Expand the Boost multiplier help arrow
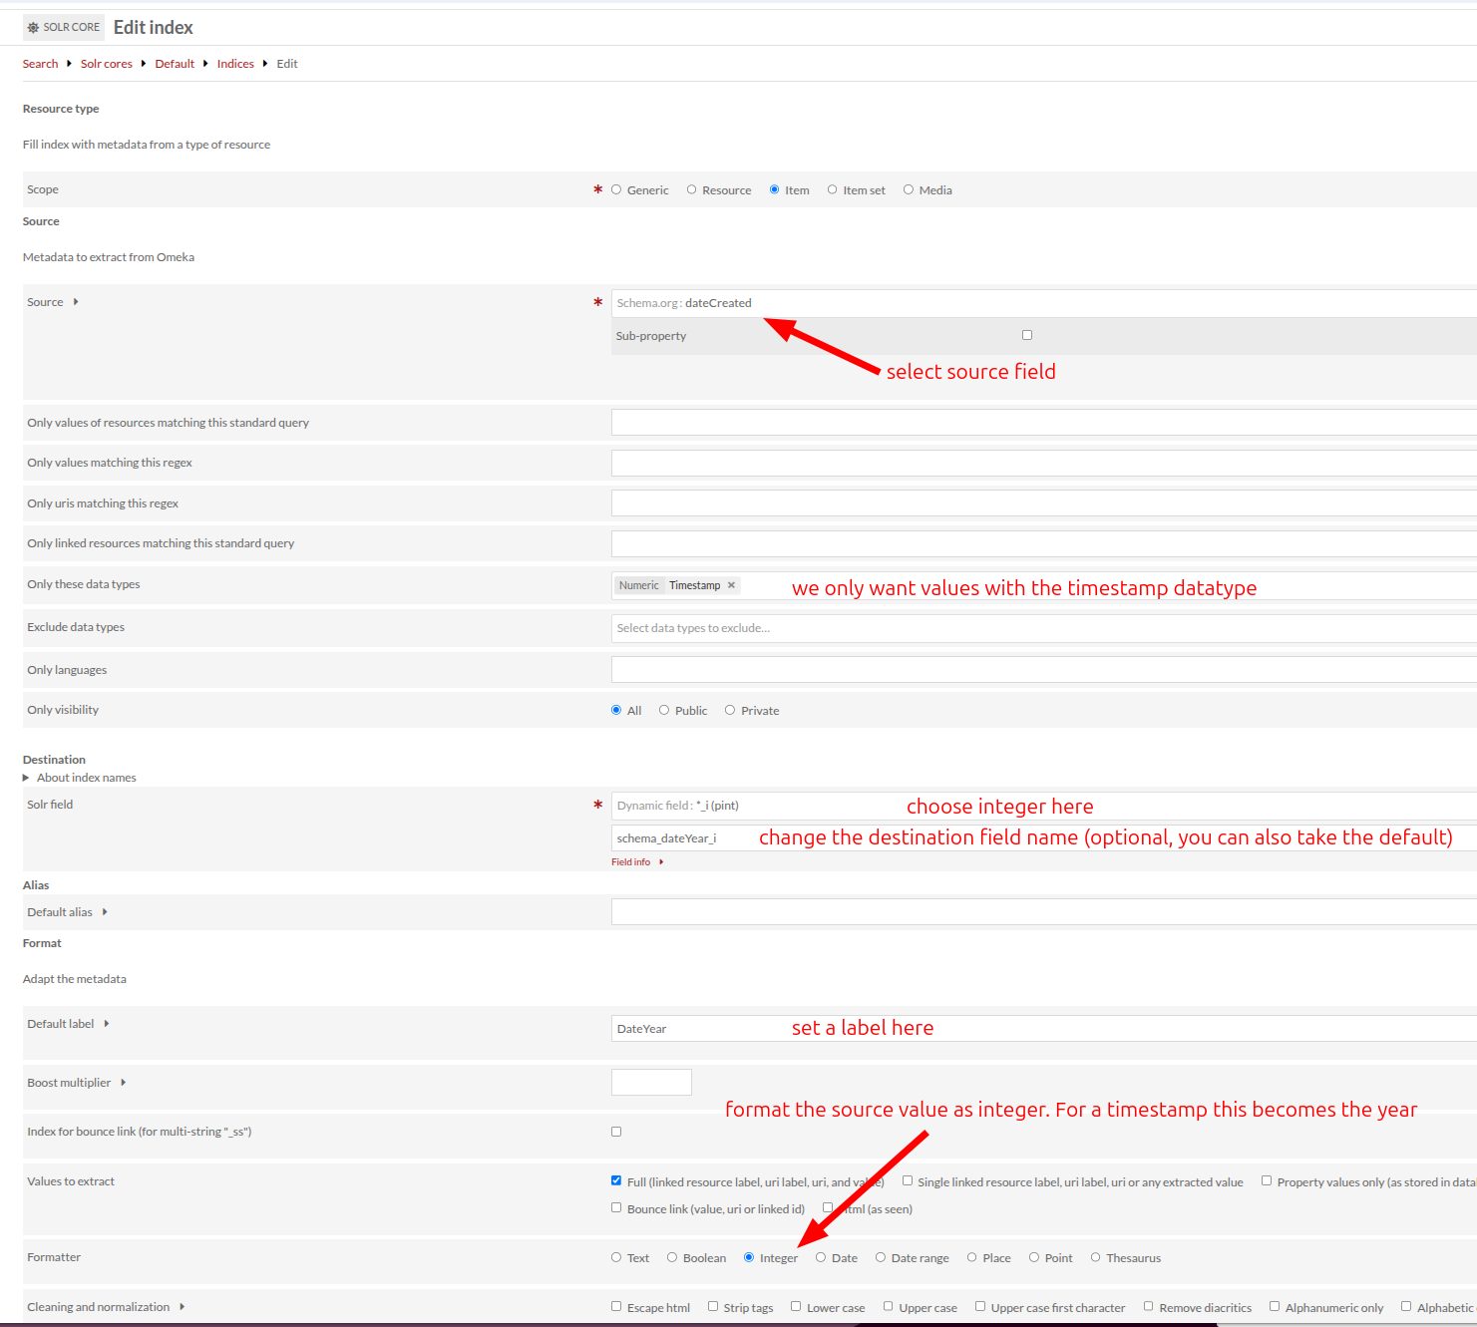 124,1083
